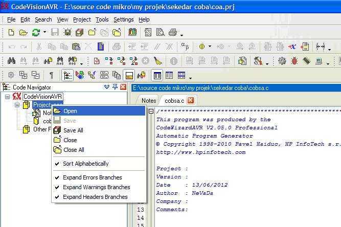Toggle the Messages pane view button
The height and width of the screenshot is (227, 341).
coord(129,76)
